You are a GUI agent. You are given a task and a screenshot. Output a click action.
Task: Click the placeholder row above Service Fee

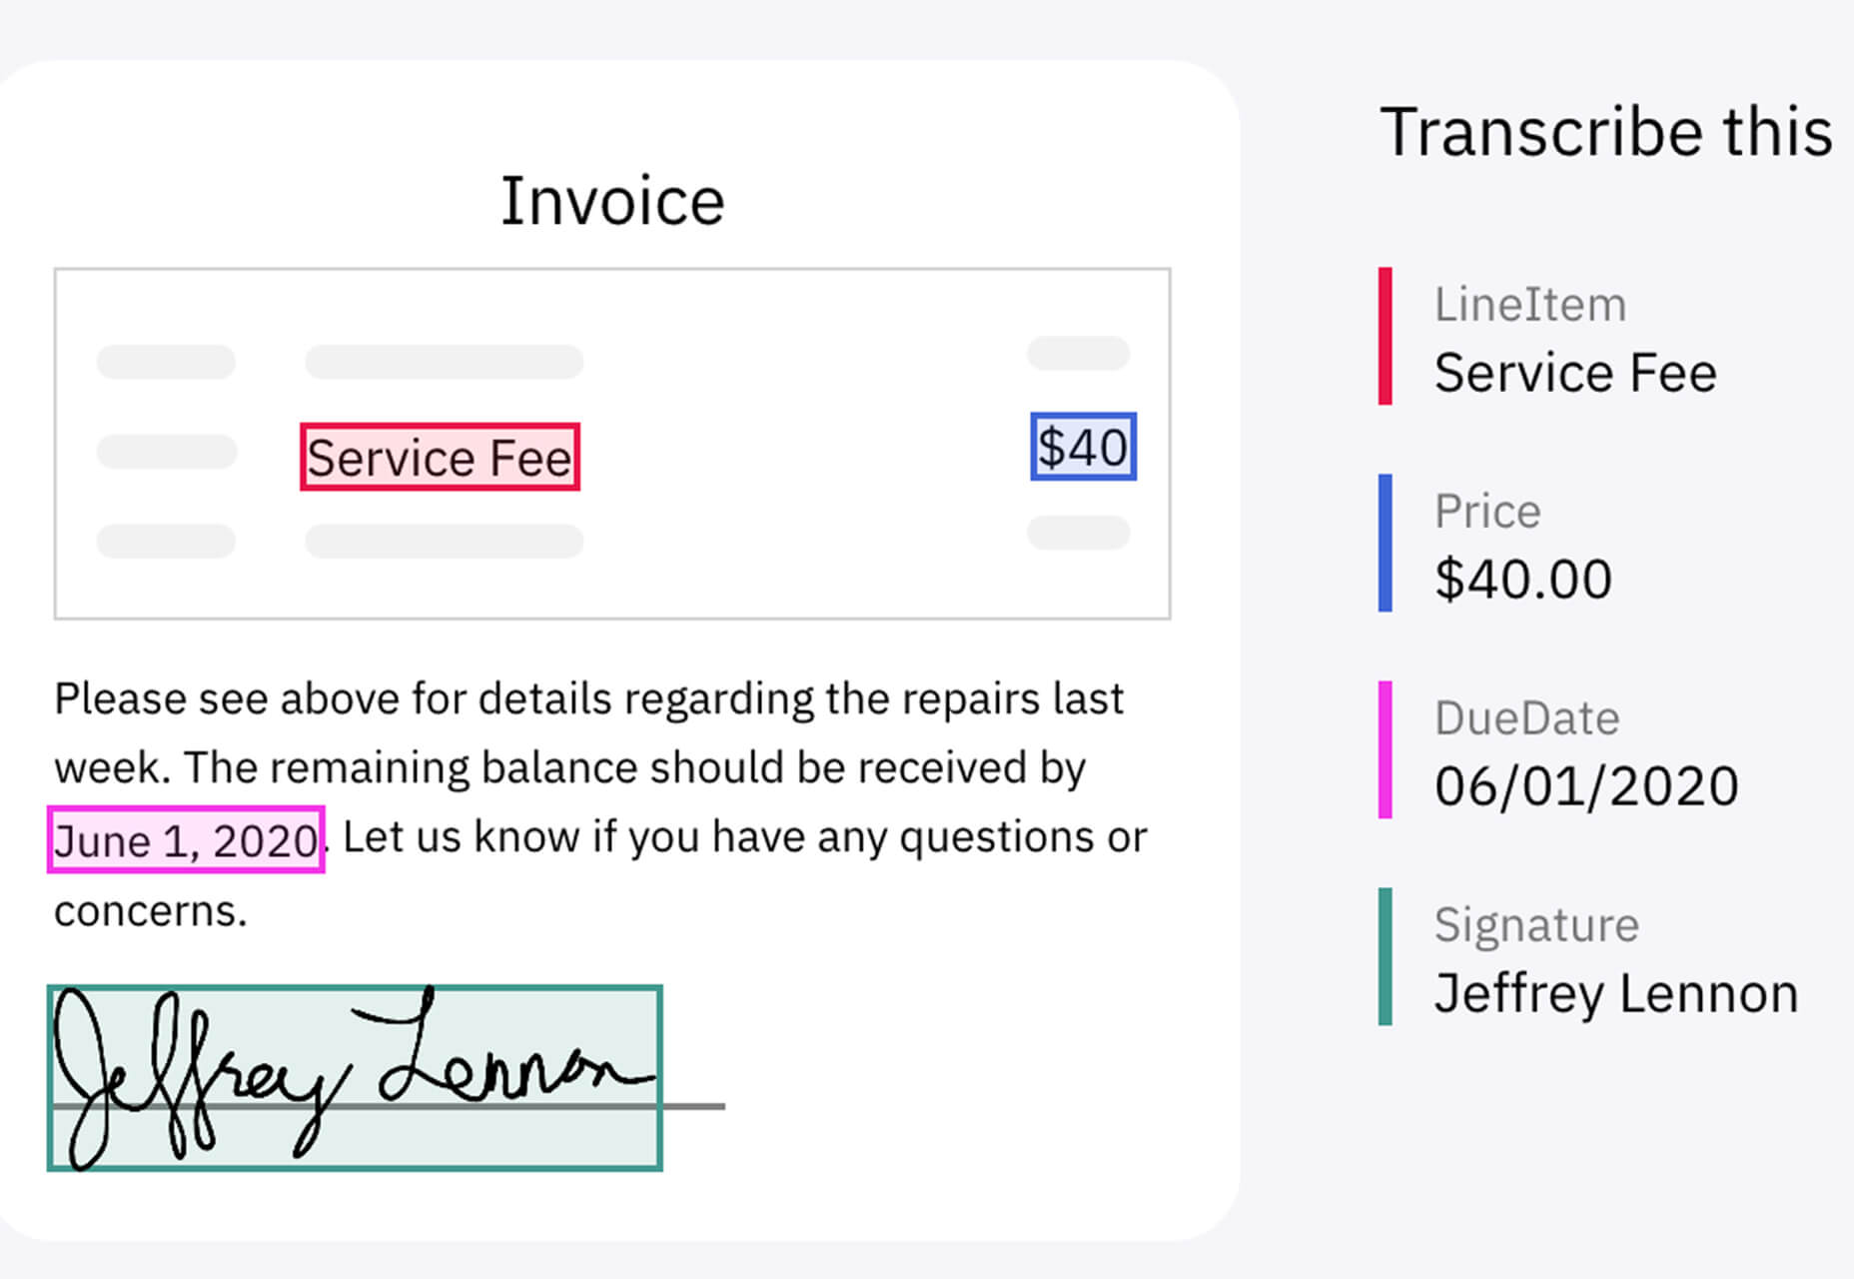coord(445,362)
